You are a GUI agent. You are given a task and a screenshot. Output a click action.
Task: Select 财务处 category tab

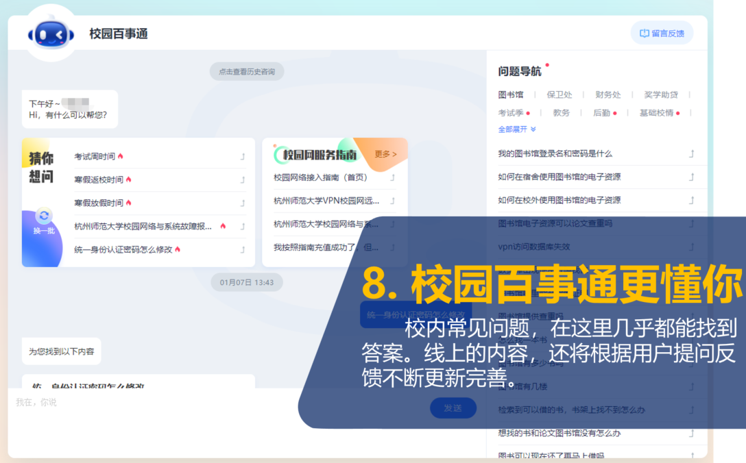tap(608, 95)
